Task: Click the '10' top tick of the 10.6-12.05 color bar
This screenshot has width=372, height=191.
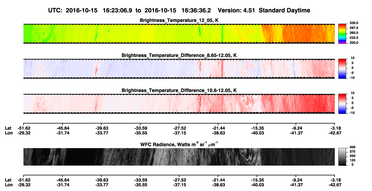Action: (353, 93)
